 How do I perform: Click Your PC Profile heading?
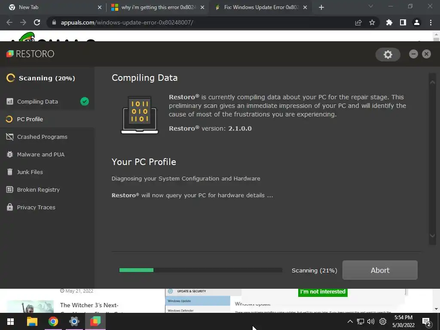click(x=144, y=162)
